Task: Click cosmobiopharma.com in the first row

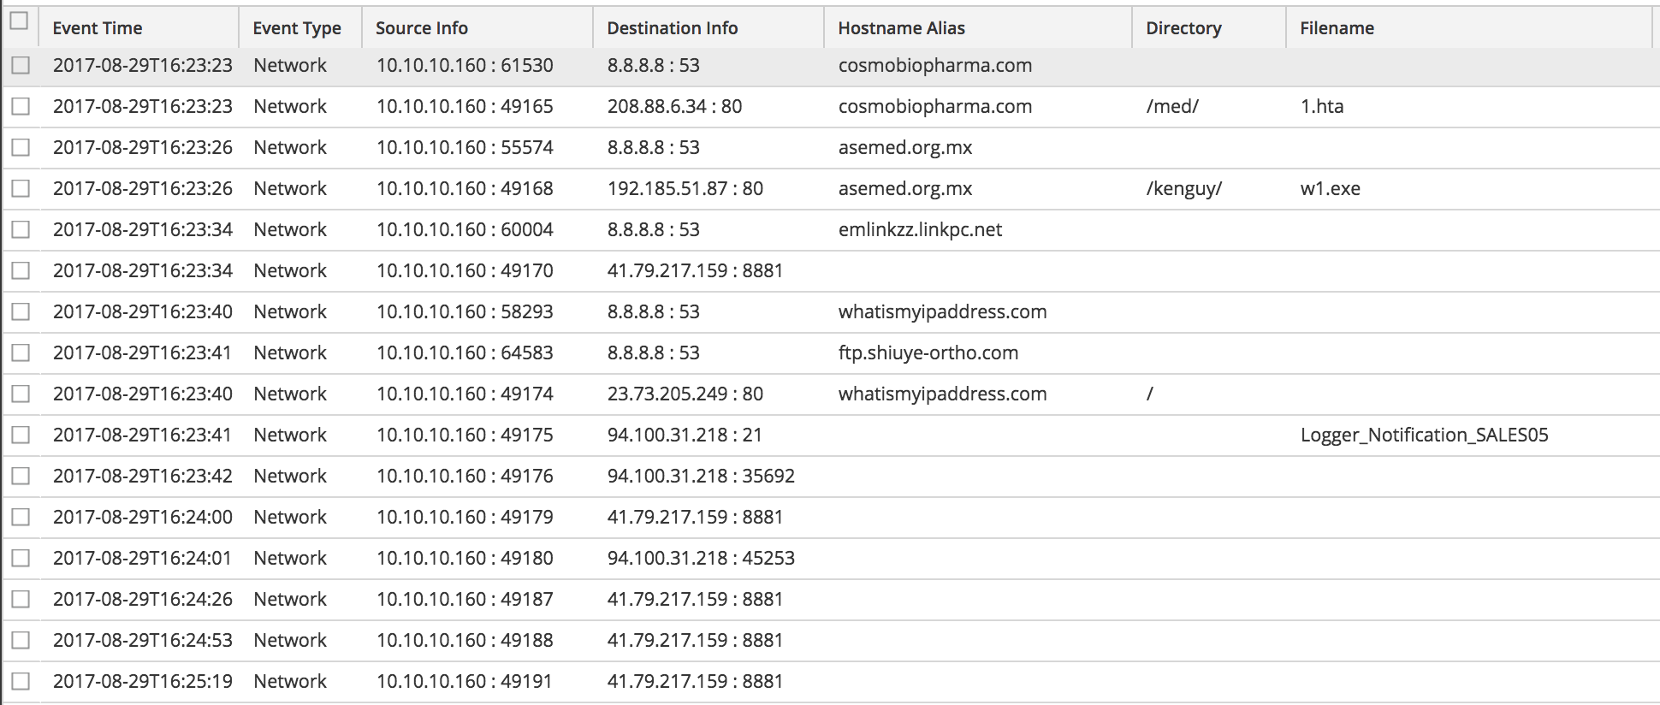Action: (x=935, y=66)
